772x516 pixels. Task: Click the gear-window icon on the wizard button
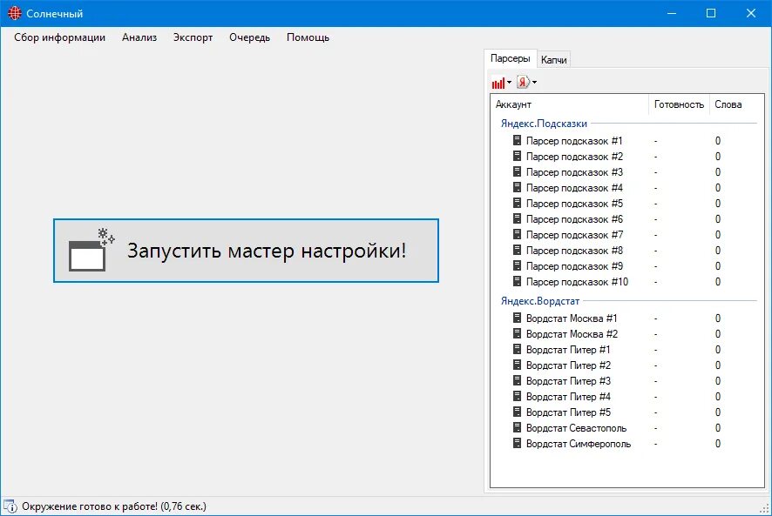(x=91, y=250)
